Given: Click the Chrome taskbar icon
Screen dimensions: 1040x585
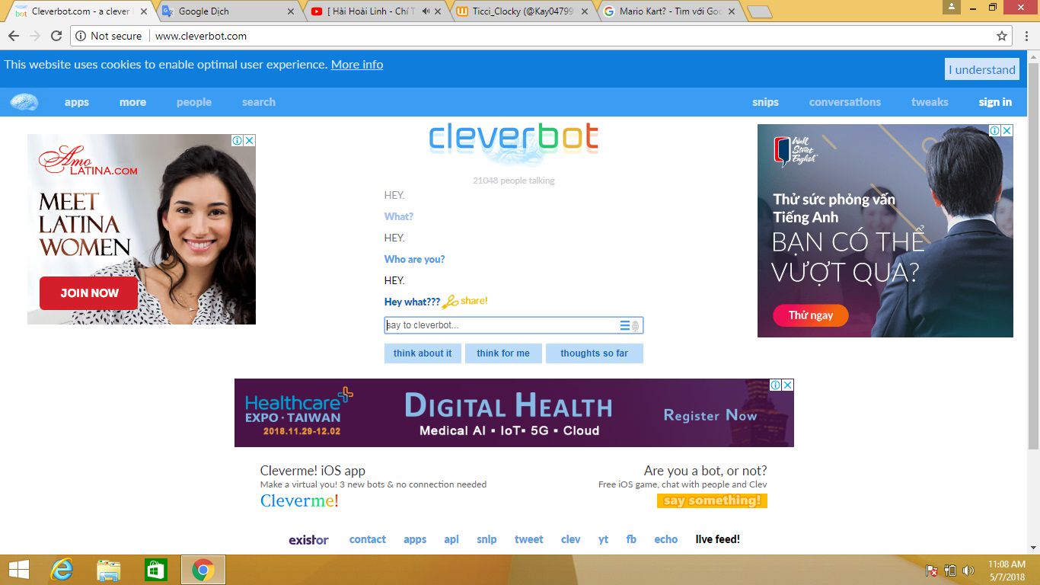Looking at the screenshot, I should pyautogui.click(x=203, y=570).
